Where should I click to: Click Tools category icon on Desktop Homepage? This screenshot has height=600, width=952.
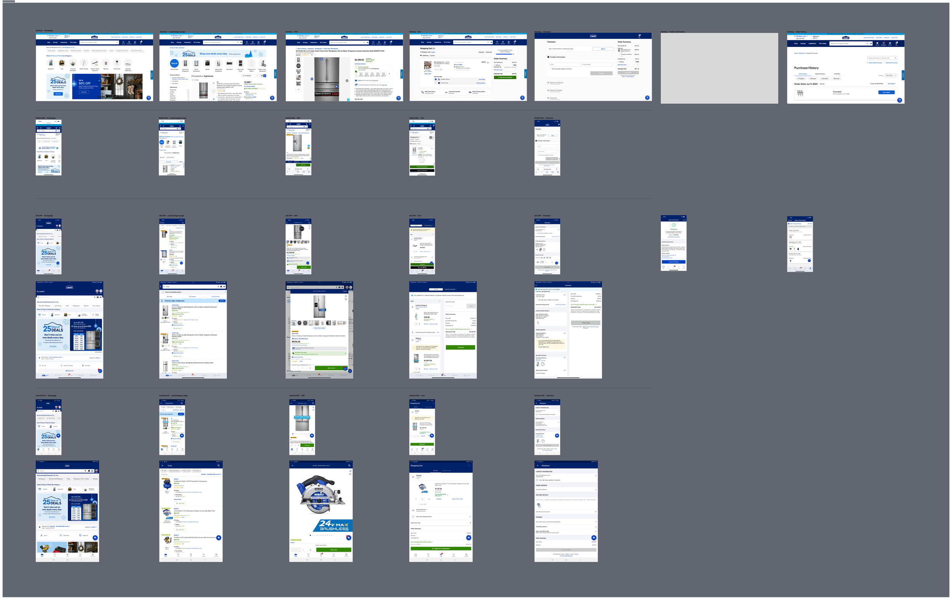[62, 63]
